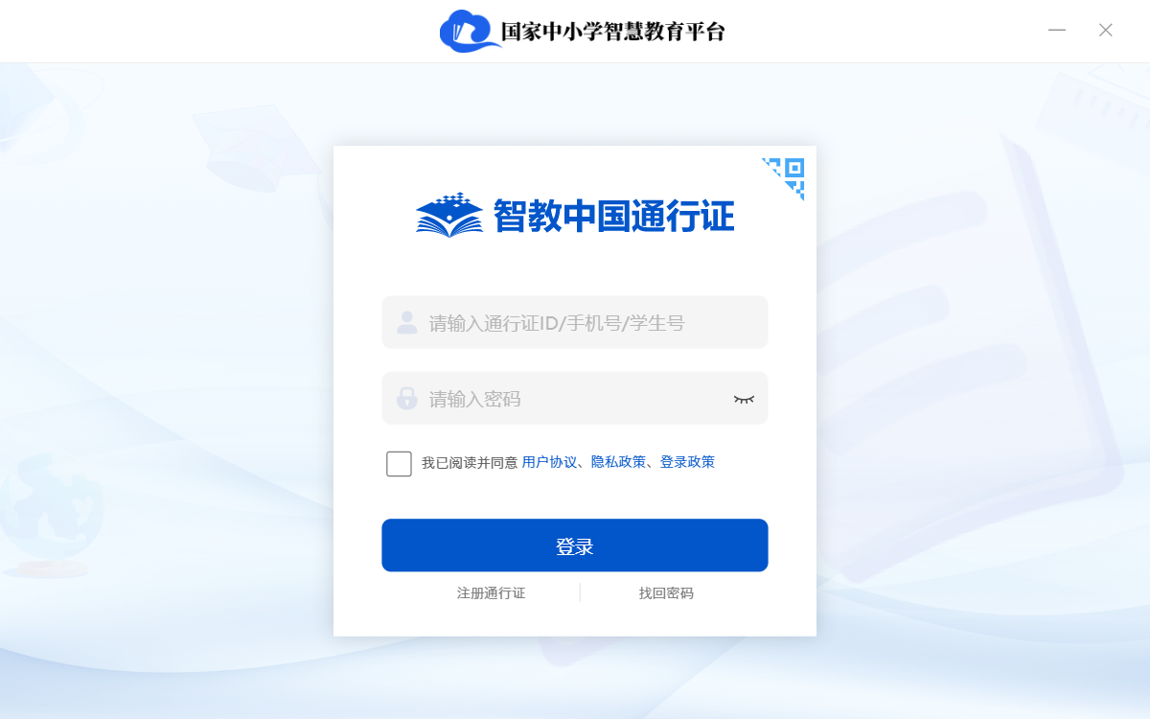The width and height of the screenshot is (1150, 719).
Task: Click the 我已阅读并同意 label text
Action: [470, 463]
